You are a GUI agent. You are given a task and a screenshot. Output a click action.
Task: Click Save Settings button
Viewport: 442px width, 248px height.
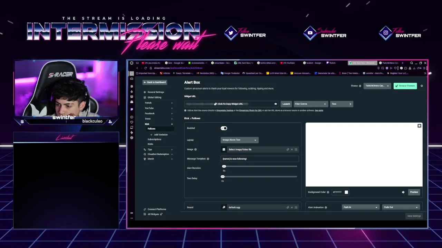point(414,216)
